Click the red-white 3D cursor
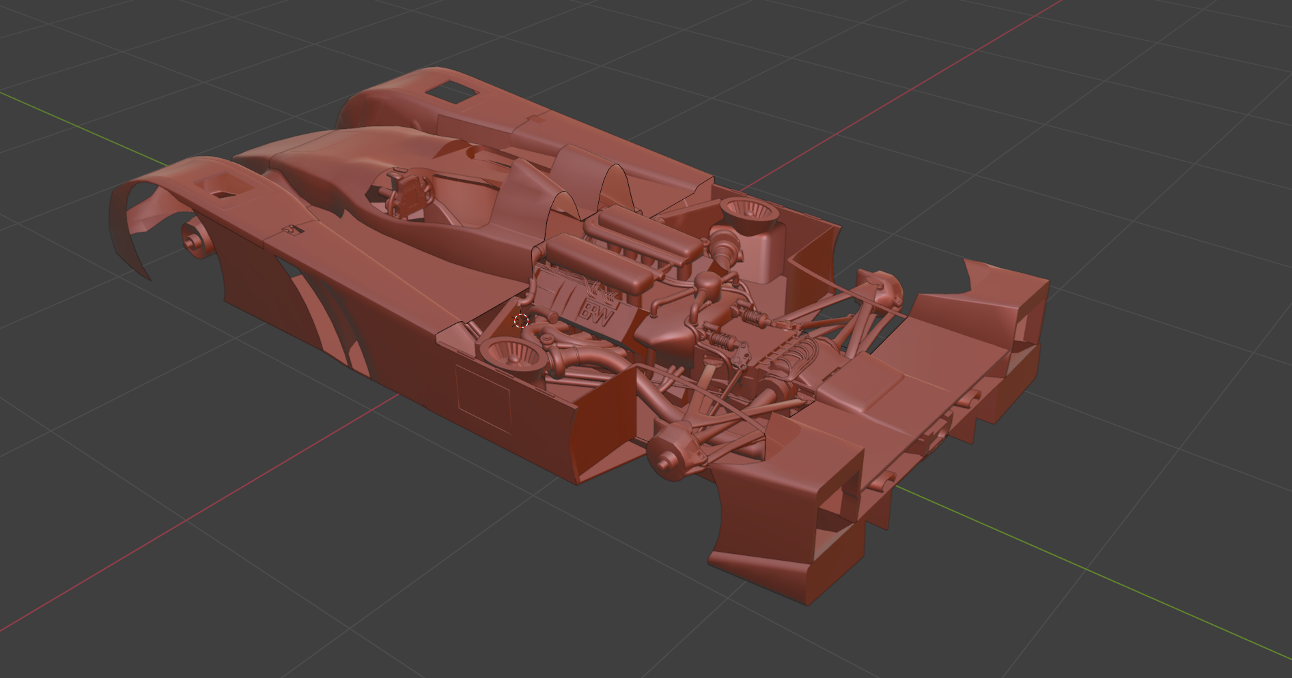This screenshot has height=678, width=1292. pos(521,321)
